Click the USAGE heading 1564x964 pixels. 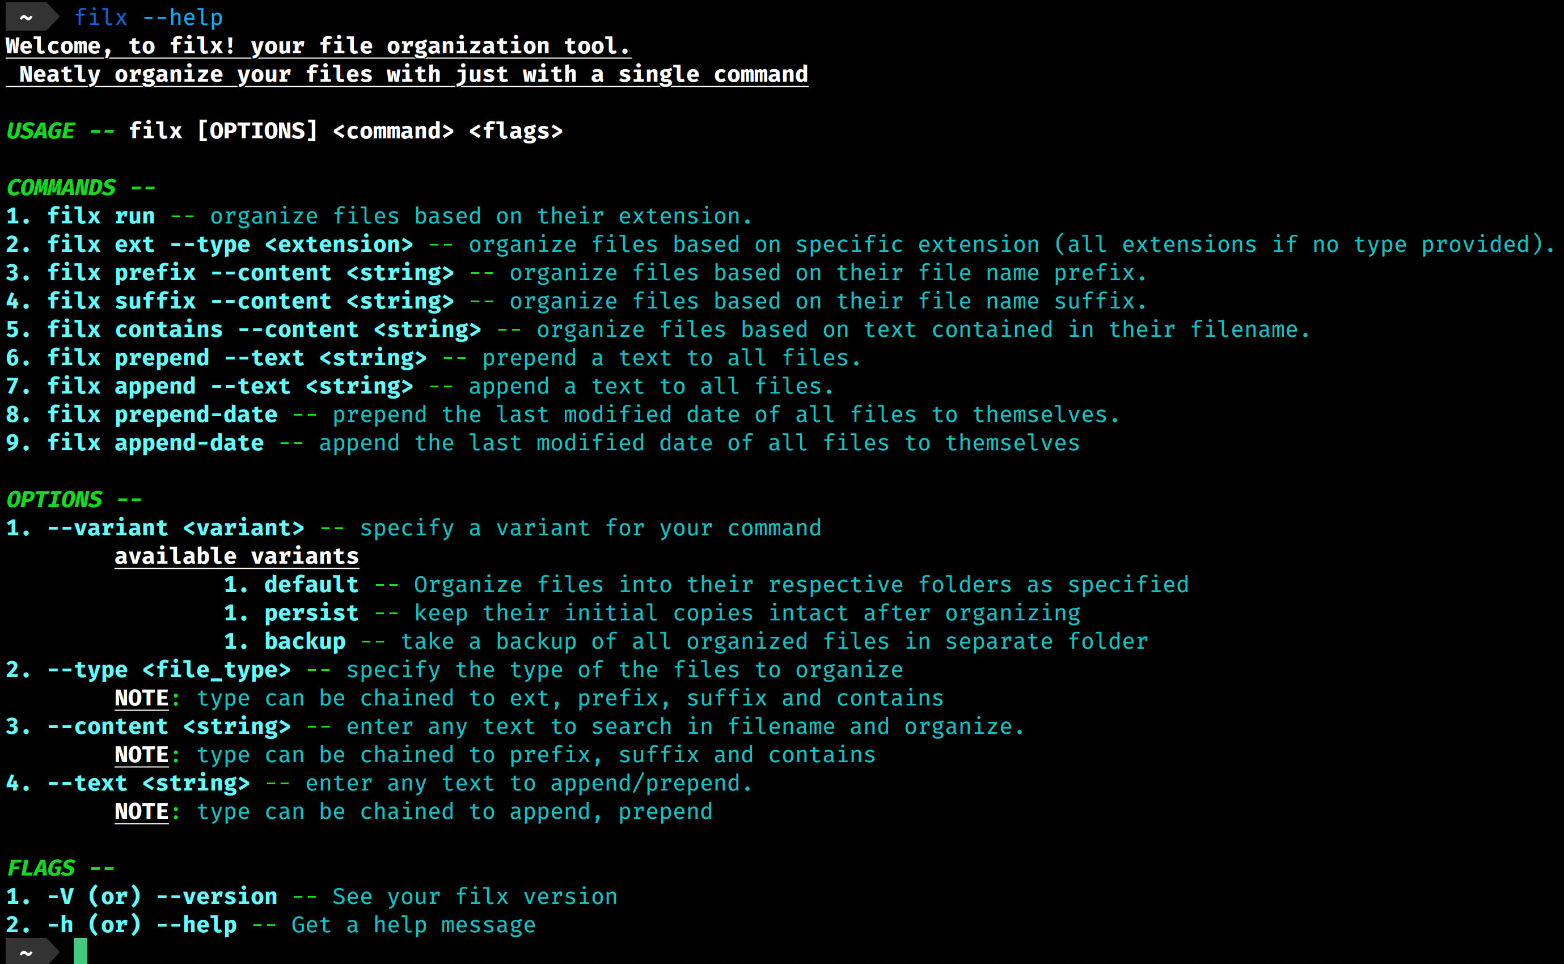click(40, 130)
